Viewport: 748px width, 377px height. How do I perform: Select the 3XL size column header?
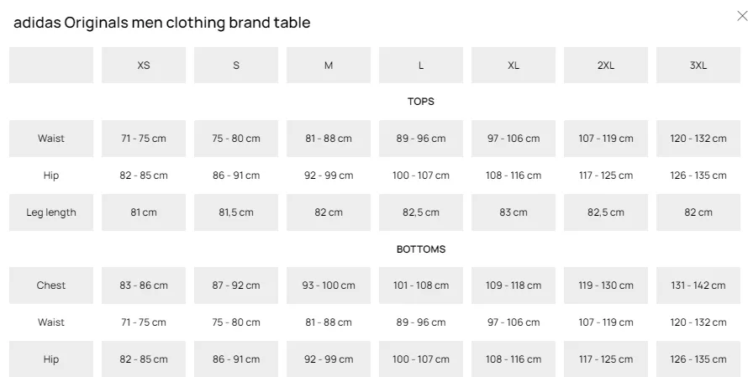698,65
